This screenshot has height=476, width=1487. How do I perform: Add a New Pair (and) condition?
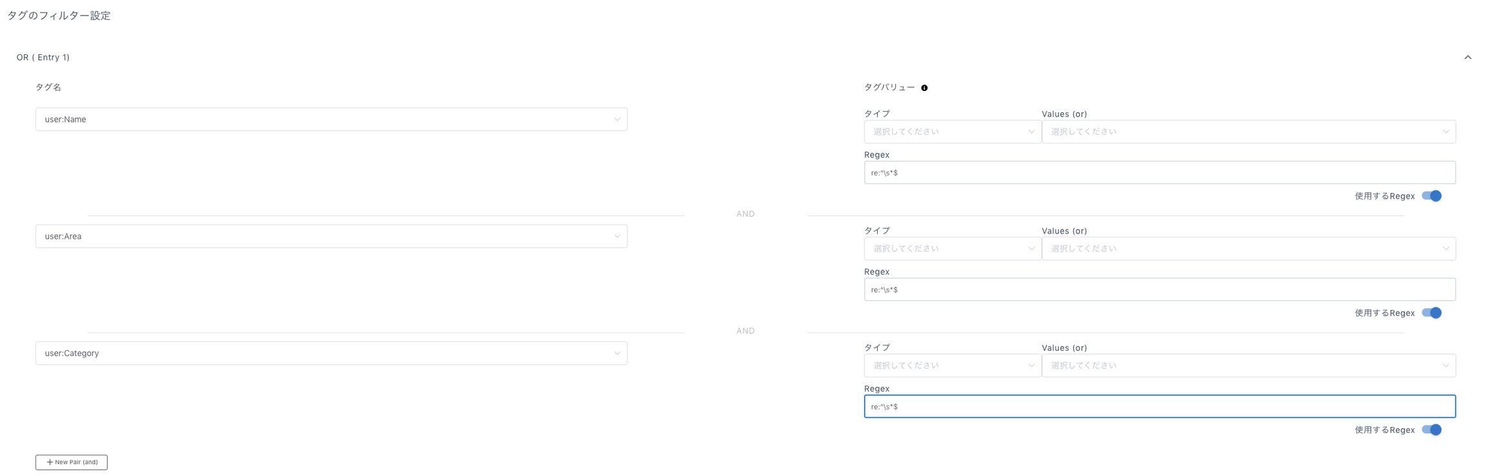click(x=72, y=462)
